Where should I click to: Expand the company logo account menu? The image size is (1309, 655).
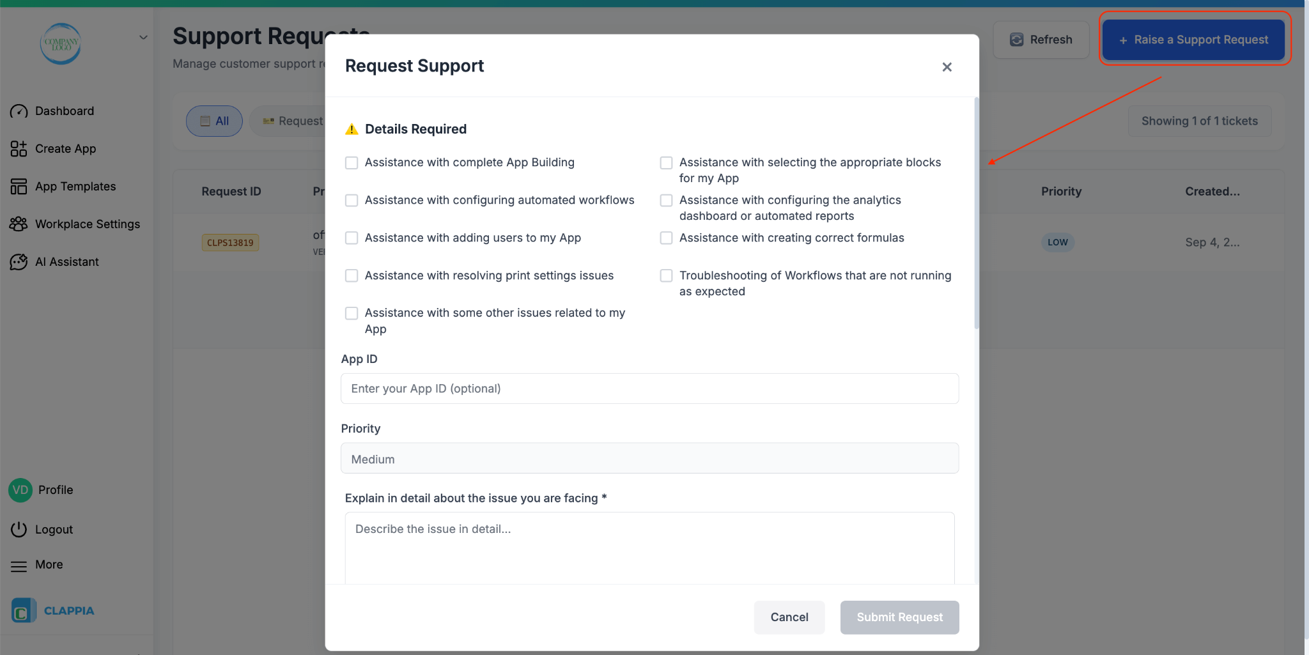(143, 36)
